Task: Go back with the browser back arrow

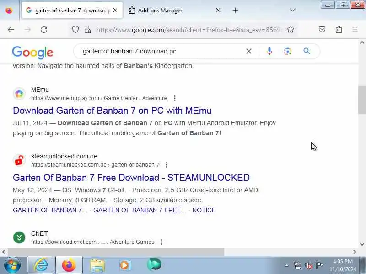Action: 11,30
